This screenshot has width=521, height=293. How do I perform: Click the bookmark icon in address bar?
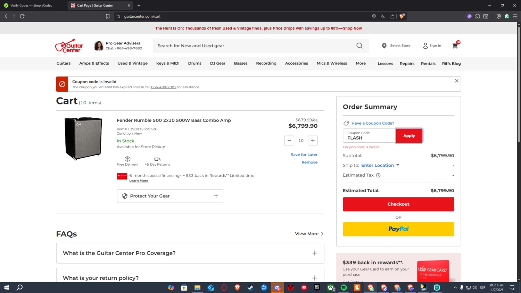tap(108, 16)
